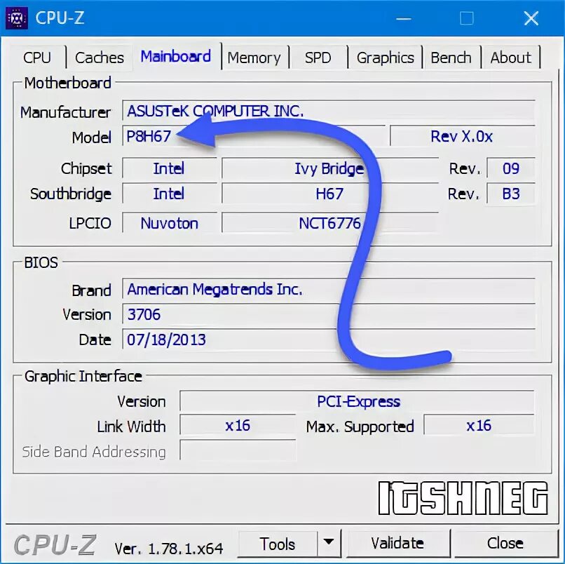Click the CPU-Z logo in bottom bar
The width and height of the screenshot is (565, 564).
pos(55,544)
